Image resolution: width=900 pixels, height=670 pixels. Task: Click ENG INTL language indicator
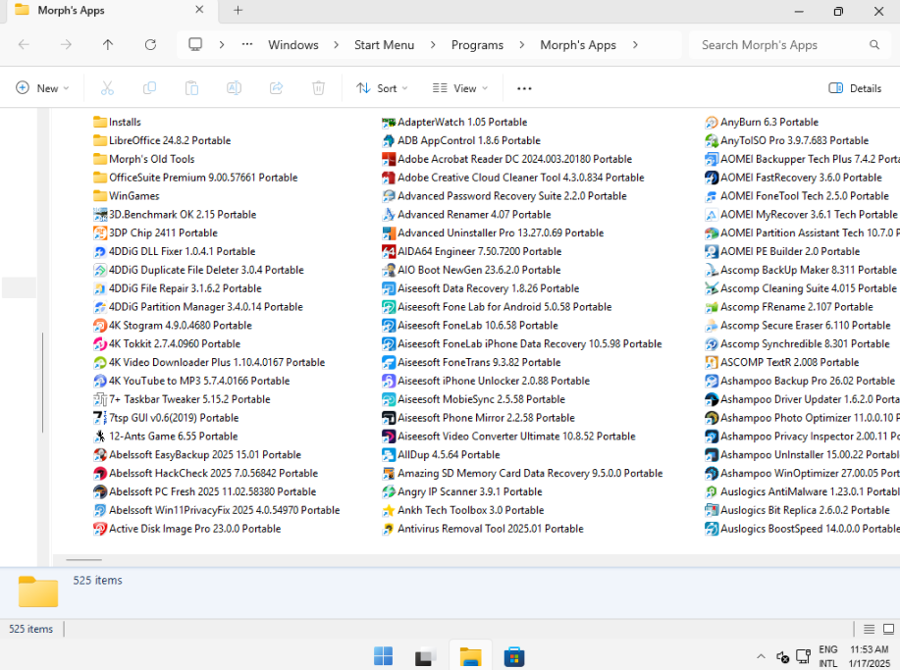pos(827,656)
